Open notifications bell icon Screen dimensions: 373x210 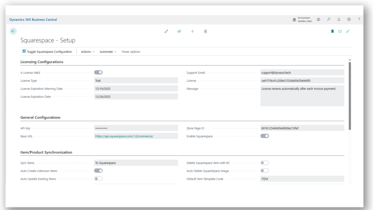click(339, 19)
